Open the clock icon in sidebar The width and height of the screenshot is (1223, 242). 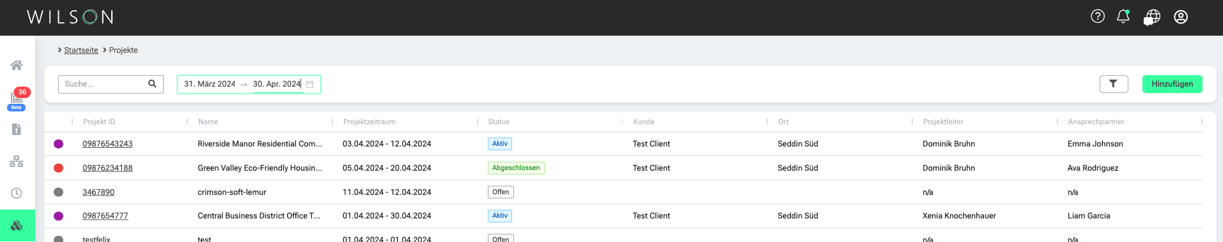tap(17, 193)
